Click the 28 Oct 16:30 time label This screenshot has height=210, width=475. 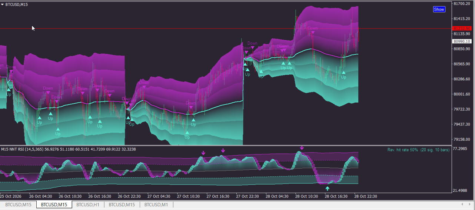click(336, 196)
